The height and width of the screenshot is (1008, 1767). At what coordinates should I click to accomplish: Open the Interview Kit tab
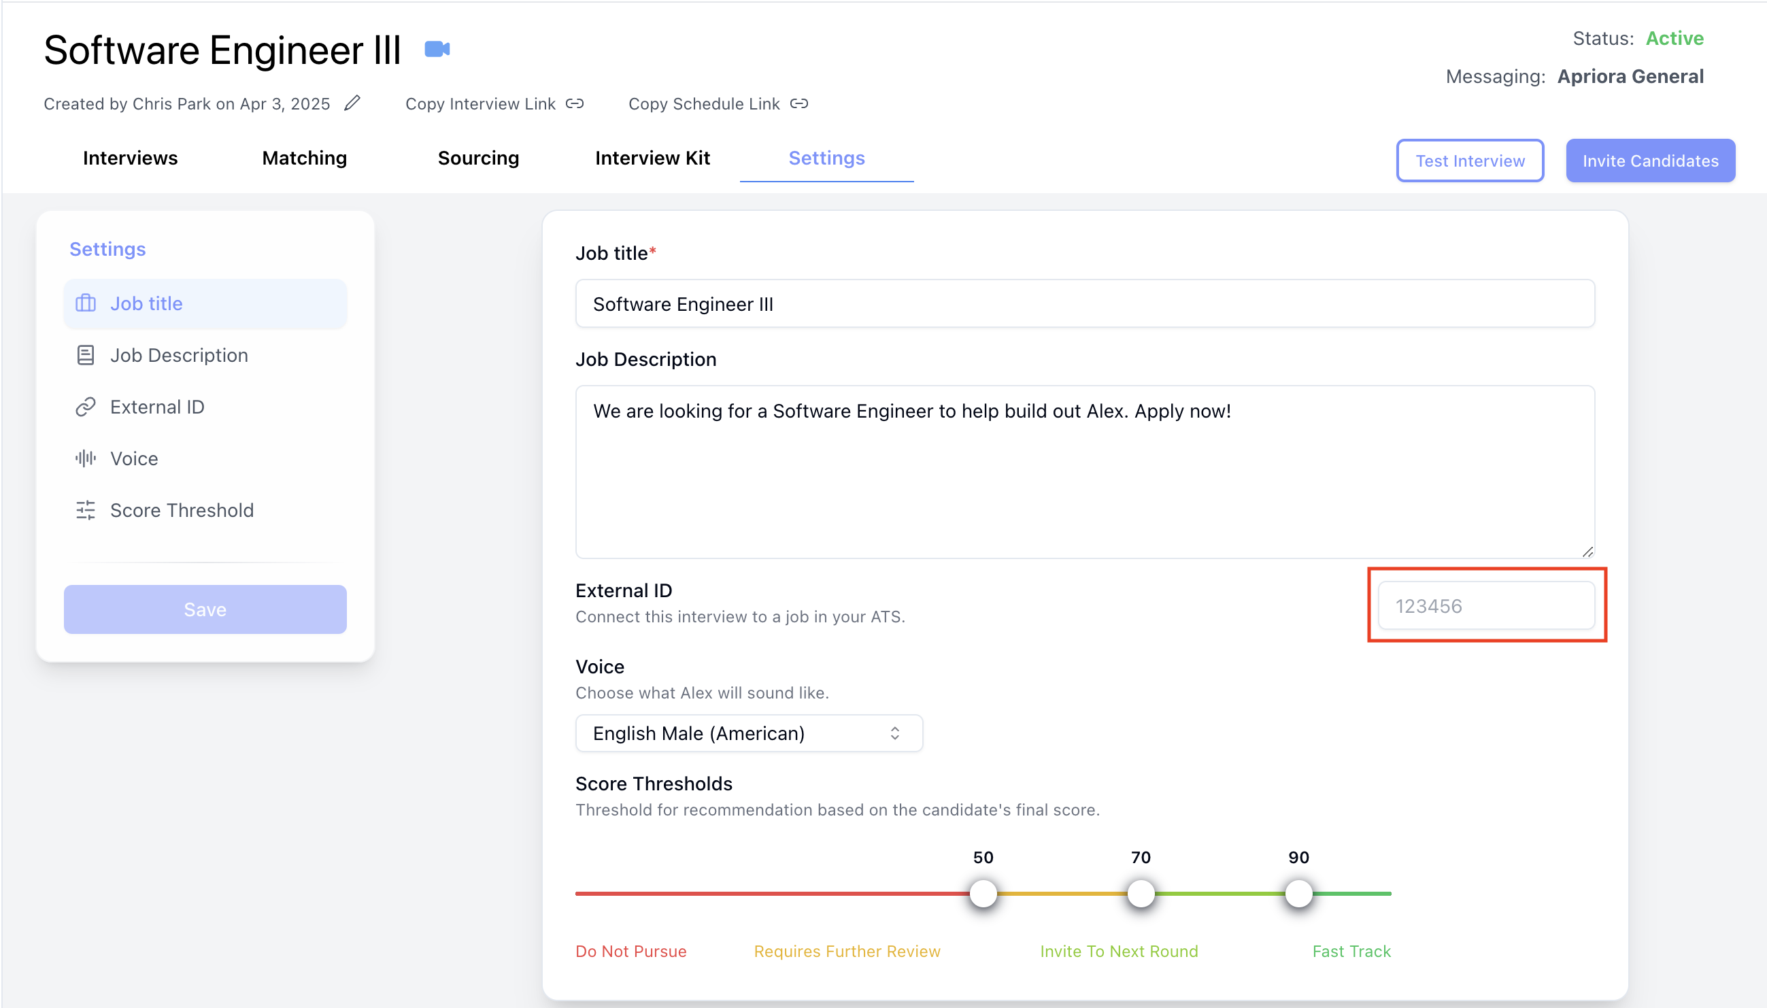click(653, 158)
